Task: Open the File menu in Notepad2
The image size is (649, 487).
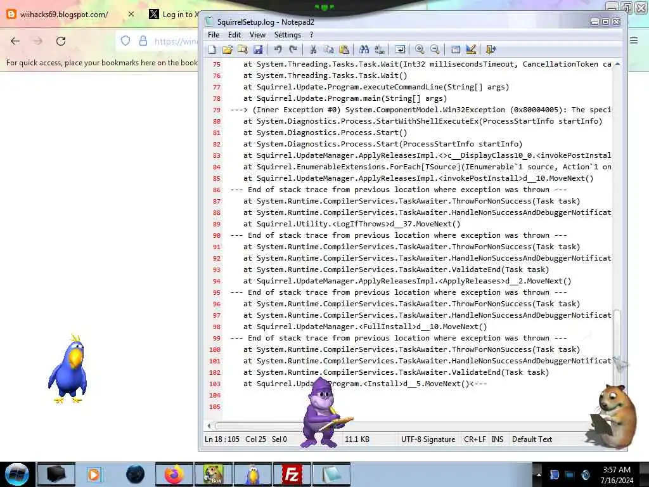Action: [214, 35]
